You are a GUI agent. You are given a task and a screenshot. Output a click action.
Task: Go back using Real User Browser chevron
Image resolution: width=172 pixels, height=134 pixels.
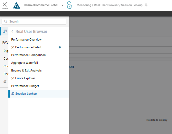click(12, 31)
